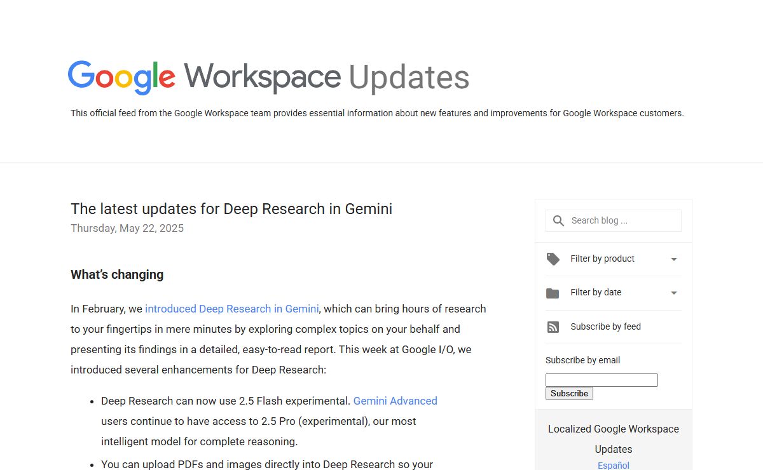Viewport: 763px width, 470px height.
Task: Click the Subscribe by email text box
Action: (601, 380)
